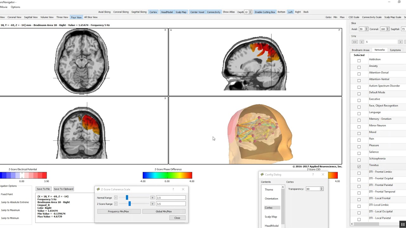
Task: Select the Back cutting direction
Action: click(x=306, y=12)
